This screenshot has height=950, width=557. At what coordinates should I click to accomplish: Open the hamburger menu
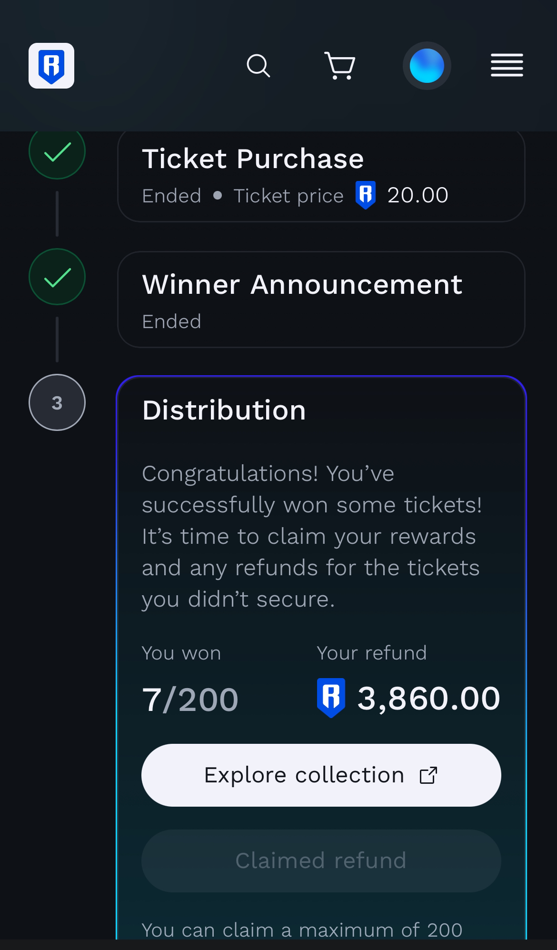tap(507, 65)
